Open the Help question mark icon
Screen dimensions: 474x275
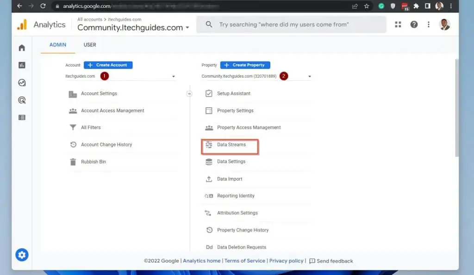click(414, 24)
